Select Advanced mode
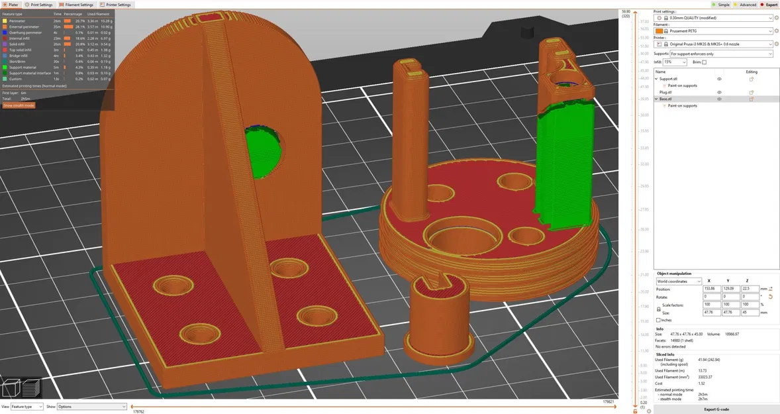 [x=745, y=5]
